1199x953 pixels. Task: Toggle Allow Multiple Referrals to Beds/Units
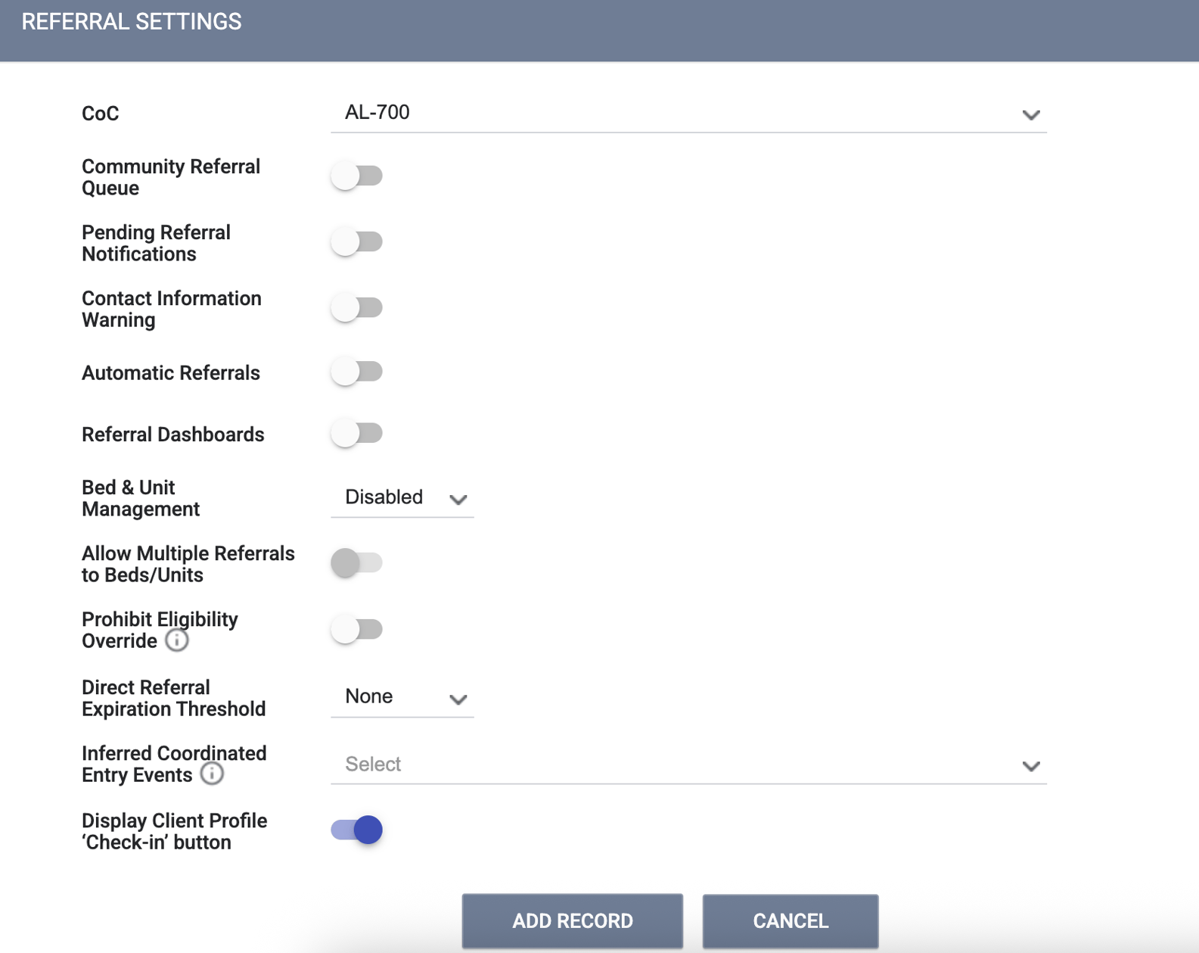pos(358,562)
